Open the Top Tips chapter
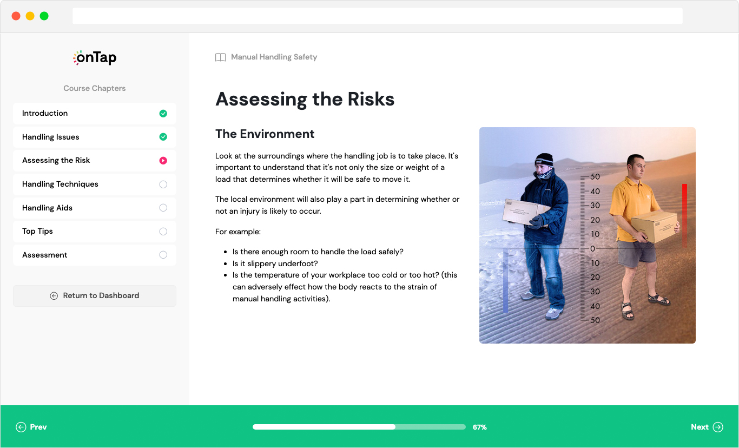This screenshot has width=739, height=448. (x=95, y=232)
